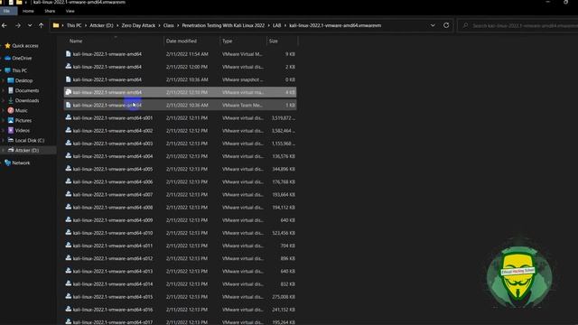Open Music folder in sidebar

click(22, 110)
